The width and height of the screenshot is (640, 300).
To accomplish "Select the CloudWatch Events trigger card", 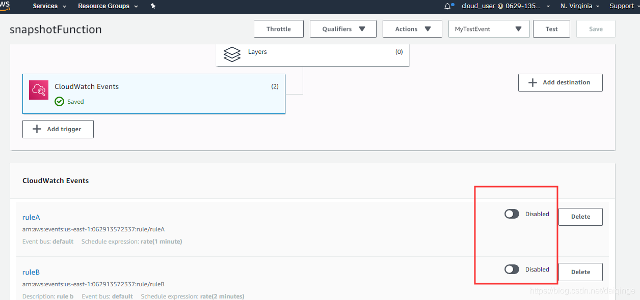I will (x=154, y=94).
